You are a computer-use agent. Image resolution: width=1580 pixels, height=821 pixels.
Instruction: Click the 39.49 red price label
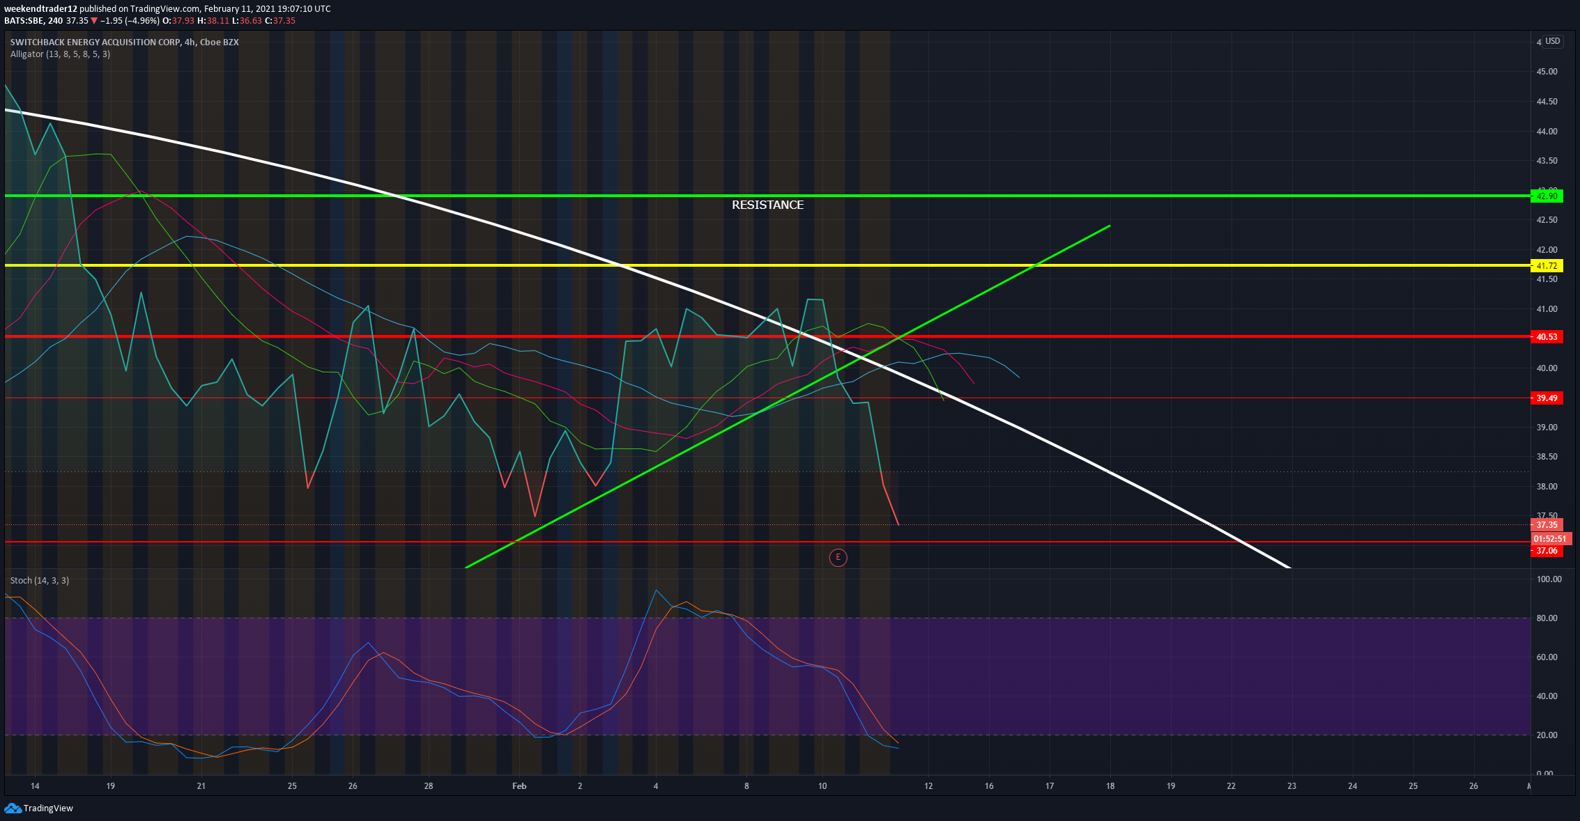coord(1547,398)
